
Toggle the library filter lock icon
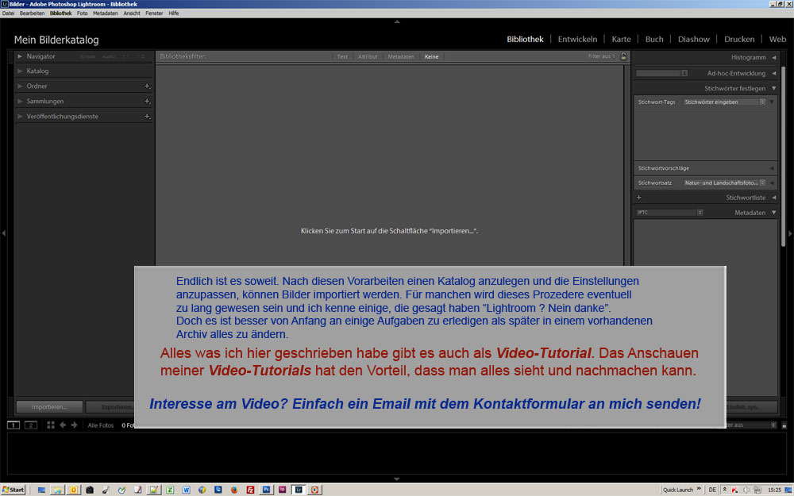pyautogui.click(x=624, y=56)
